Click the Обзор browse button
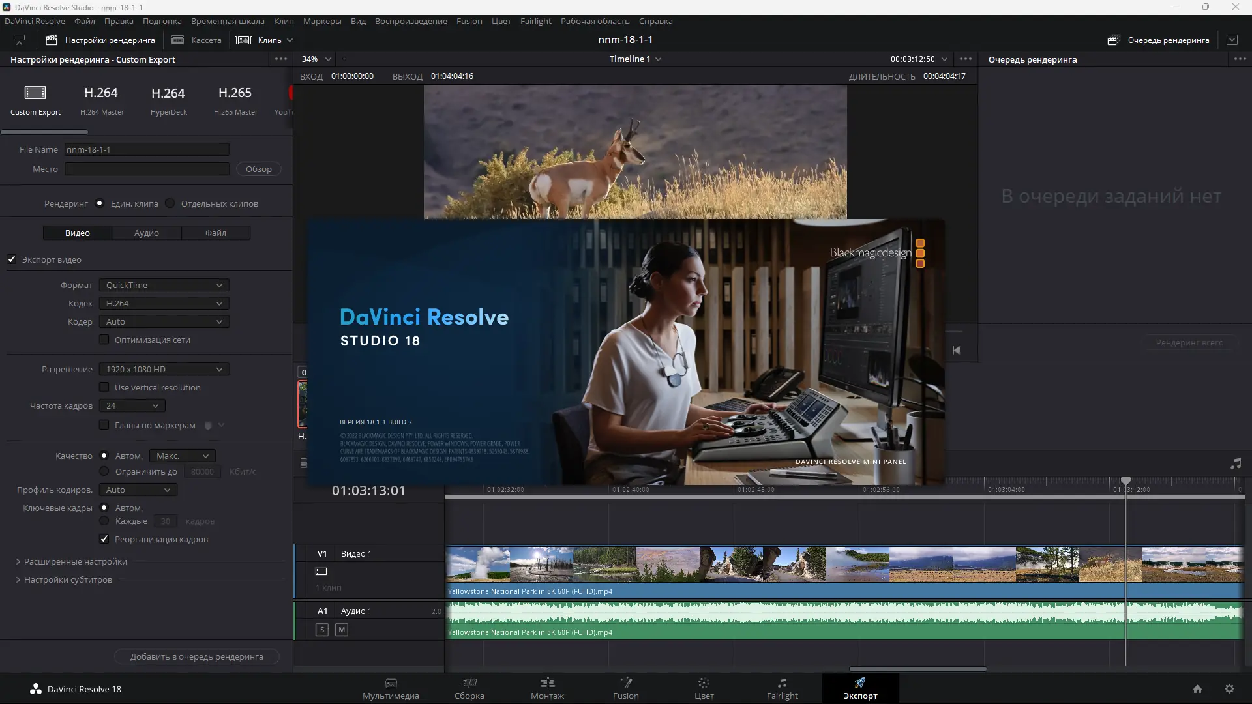 point(258,169)
